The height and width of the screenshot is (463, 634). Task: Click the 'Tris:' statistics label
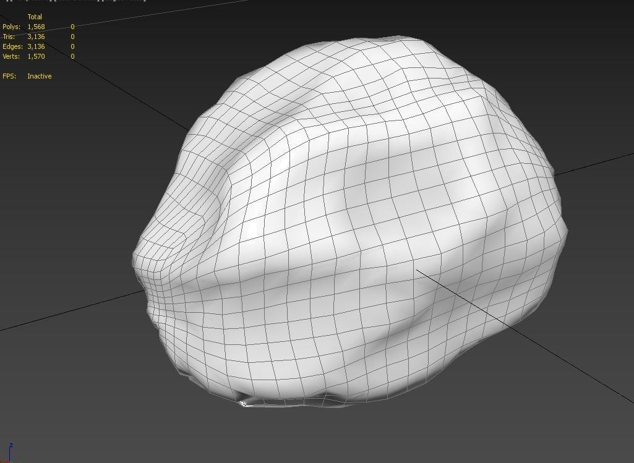pos(9,36)
